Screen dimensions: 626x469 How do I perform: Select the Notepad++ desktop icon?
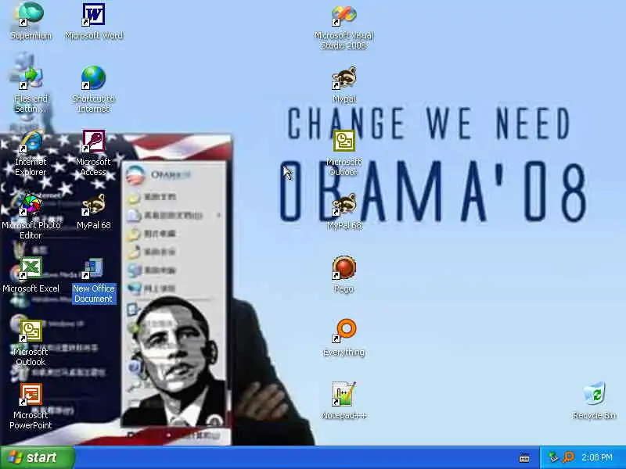(344, 395)
